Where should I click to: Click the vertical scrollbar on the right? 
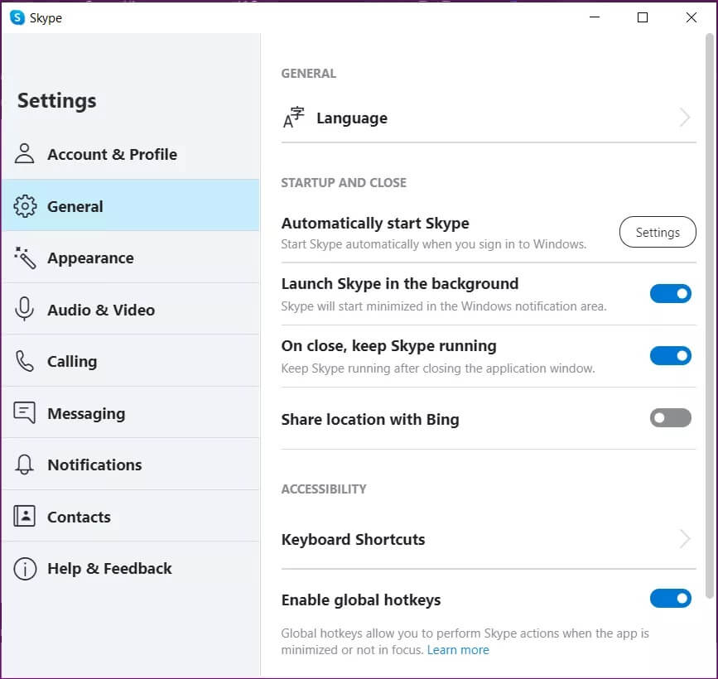tap(710, 316)
